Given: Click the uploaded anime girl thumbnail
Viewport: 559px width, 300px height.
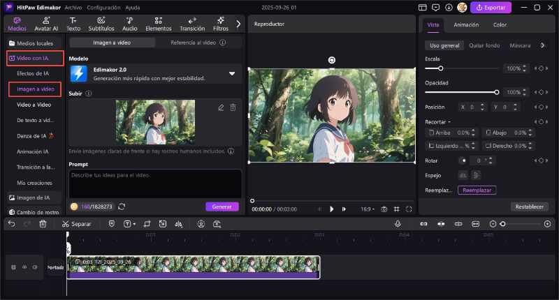Looking at the screenshot, I should coord(155,122).
